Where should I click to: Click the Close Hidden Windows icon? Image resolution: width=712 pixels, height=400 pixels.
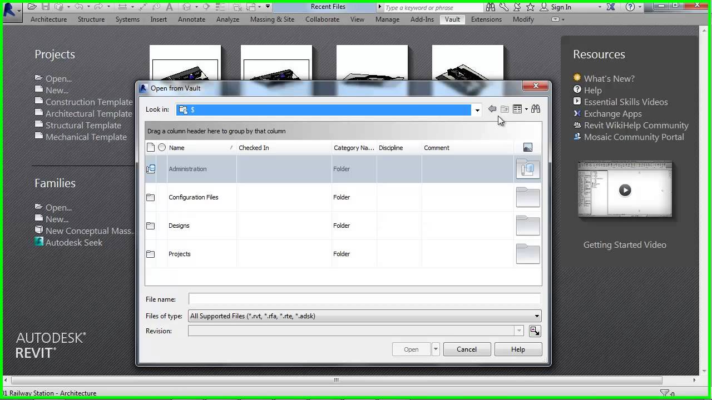237,7
